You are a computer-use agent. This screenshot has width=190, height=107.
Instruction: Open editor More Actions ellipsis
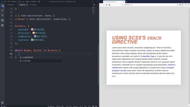[97, 5]
